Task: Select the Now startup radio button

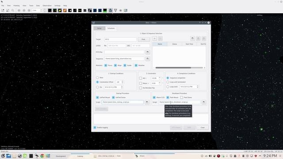Action: (97, 78)
